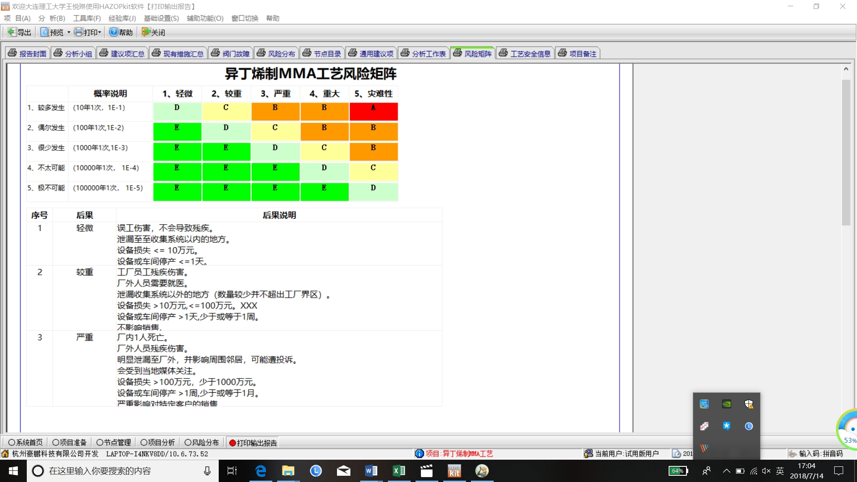Open HAZOPkit app in Windows taskbar
This screenshot has height=482, width=857.
(454, 471)
